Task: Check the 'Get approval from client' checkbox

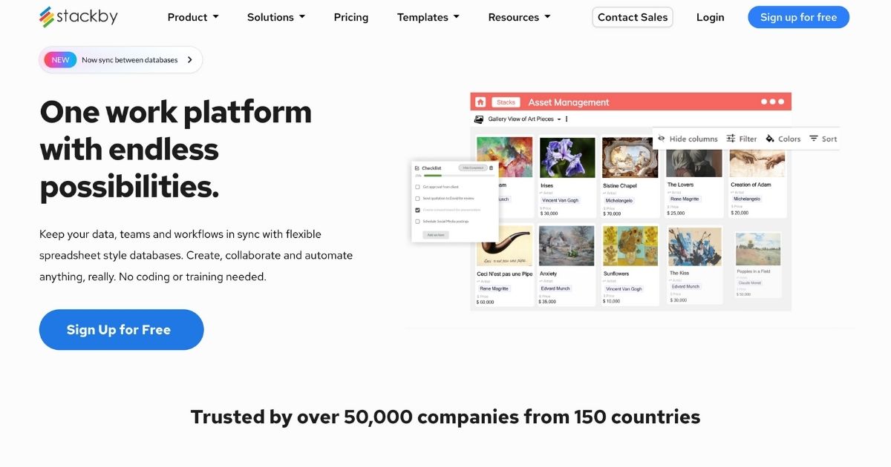Action: coord(417,187)
